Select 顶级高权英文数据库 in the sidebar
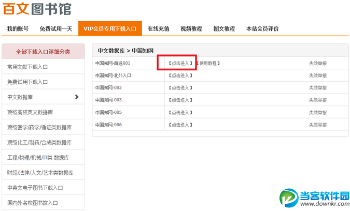The width and height of the screenshot is (350, 211). point(43,112)
